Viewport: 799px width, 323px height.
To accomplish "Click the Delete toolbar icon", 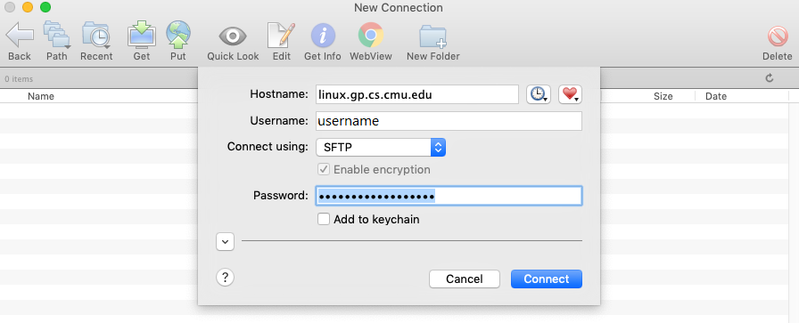I will pos(778,36).
